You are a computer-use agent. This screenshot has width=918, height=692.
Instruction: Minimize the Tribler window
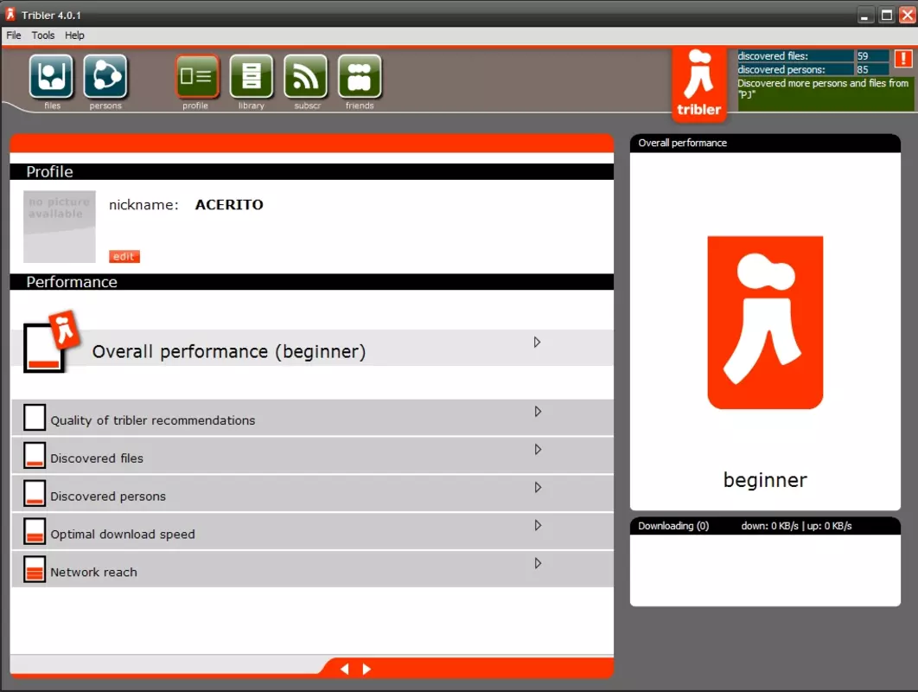pos(864,15)
